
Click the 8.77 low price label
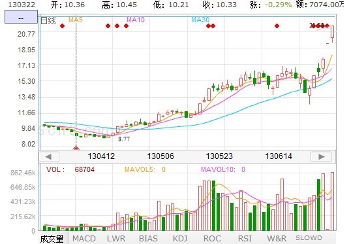pos(124,139)
